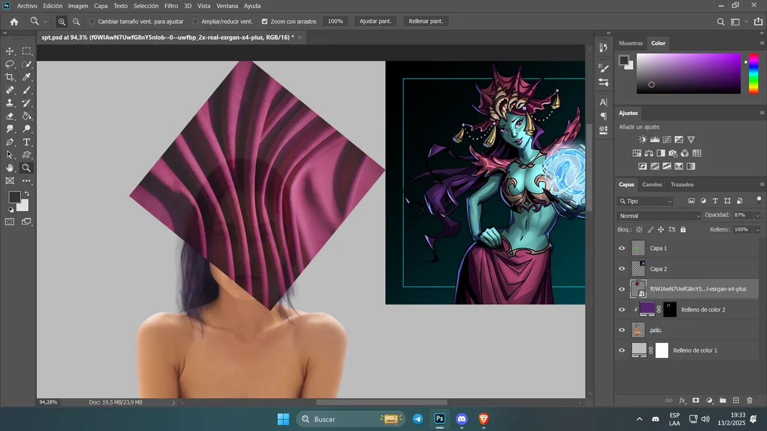Viewport: 767px width, 431px height.
Task: Open the History panel icon
Action: pyautogui.click(x=604, y=47)
